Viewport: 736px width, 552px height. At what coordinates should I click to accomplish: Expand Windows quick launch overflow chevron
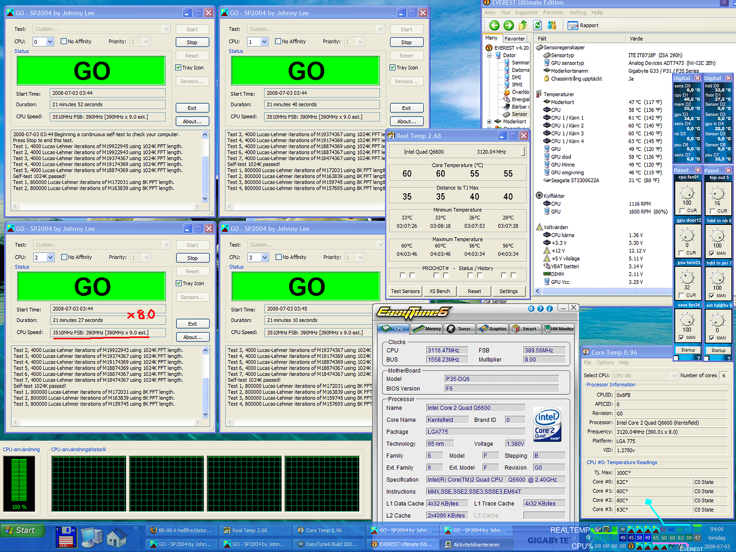(x=136, y=528)
